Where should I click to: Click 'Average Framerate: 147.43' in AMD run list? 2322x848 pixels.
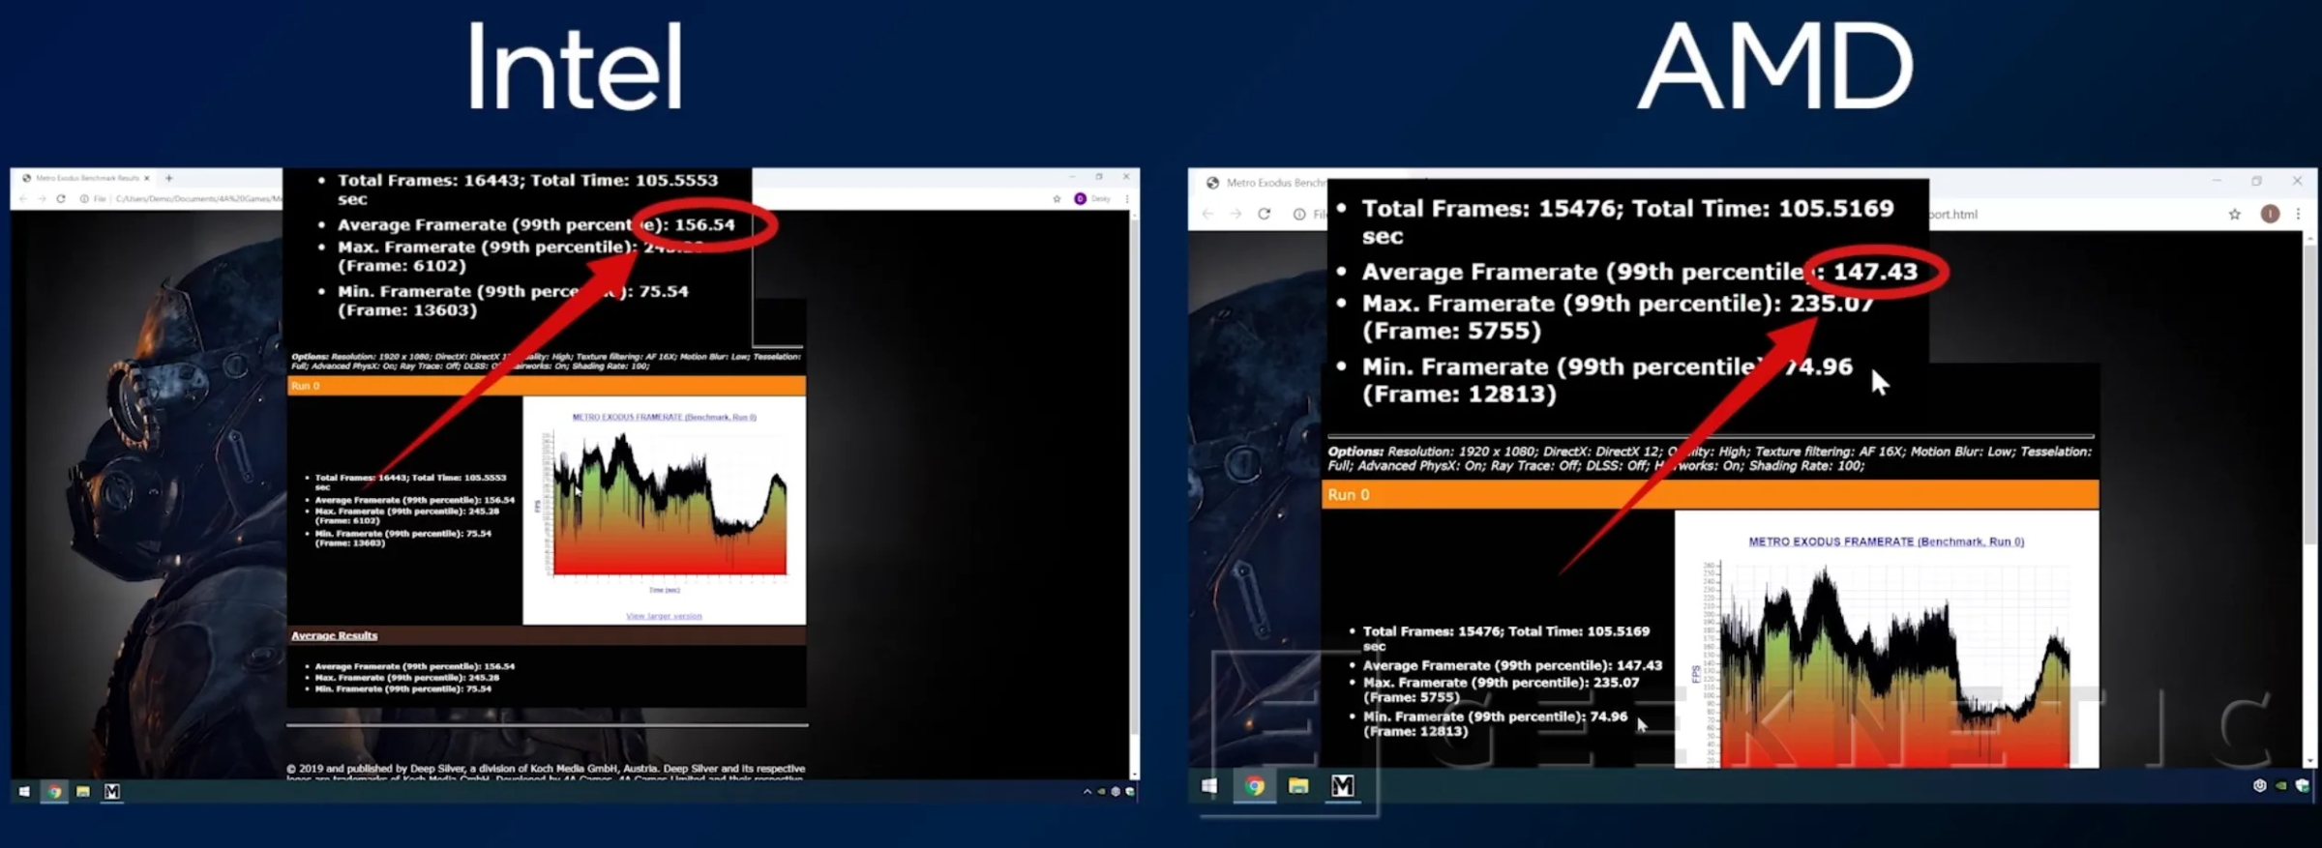click(x=1512, y=665)
